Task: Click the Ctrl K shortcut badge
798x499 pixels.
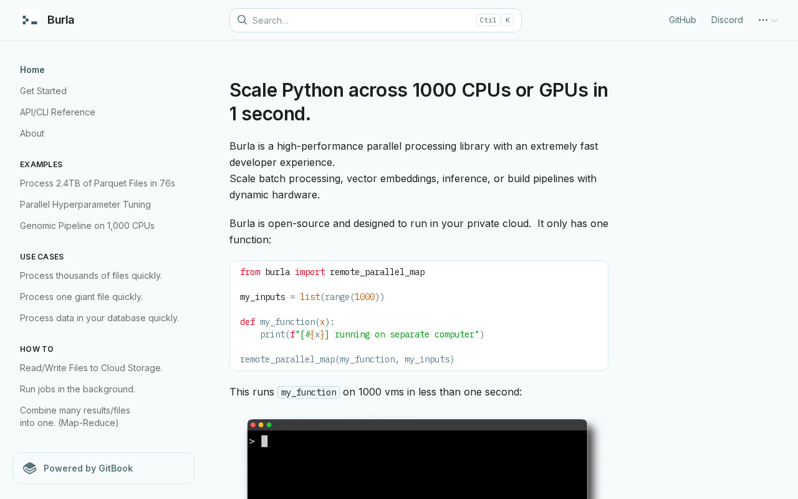Action: pos(495,20)
